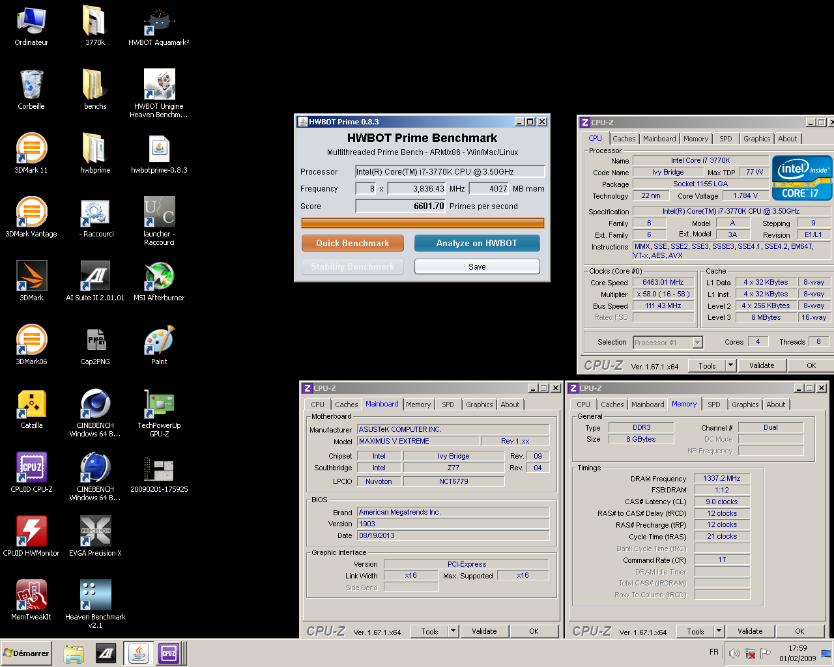Image resolution: width=834 pixels, height=667 pixels.
Task: Click Save in HWBOT Prime
Action: (477, 266)
